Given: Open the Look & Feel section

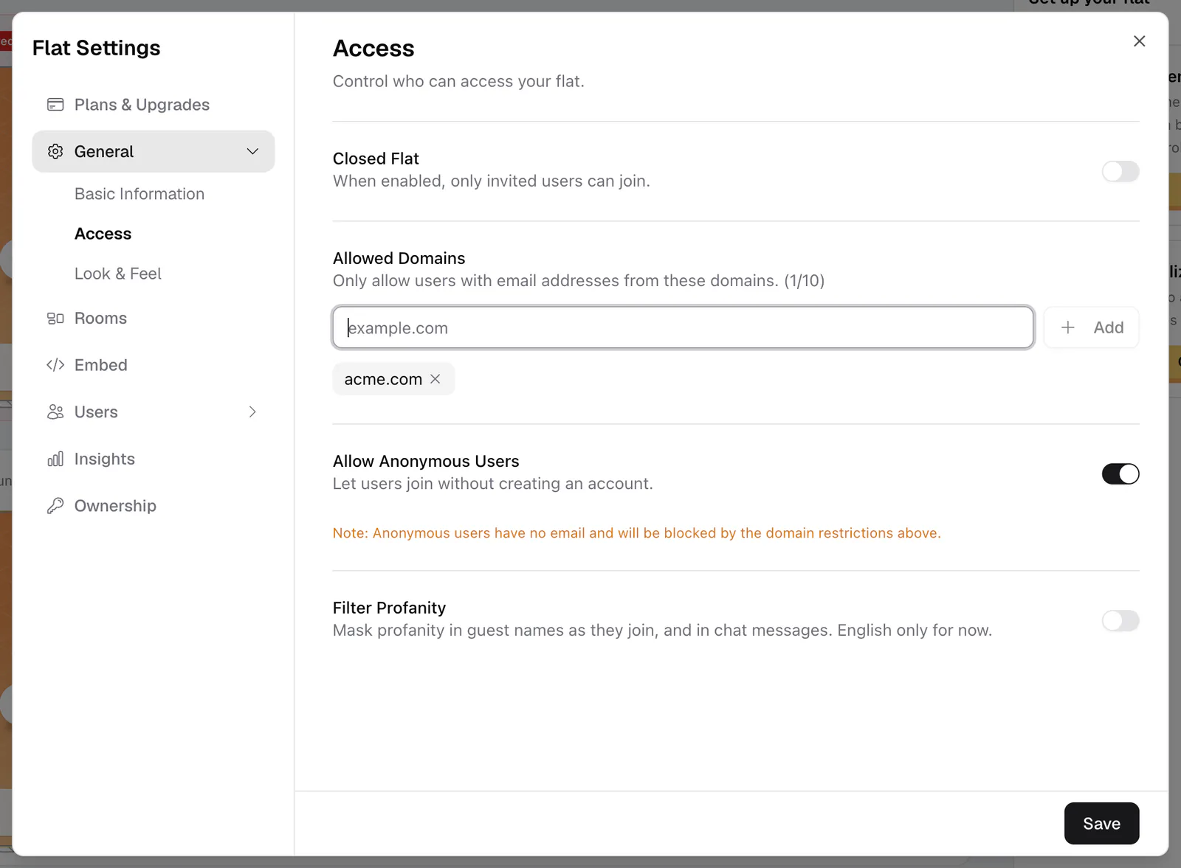Looking at the screenshot, I should [118, 274].
